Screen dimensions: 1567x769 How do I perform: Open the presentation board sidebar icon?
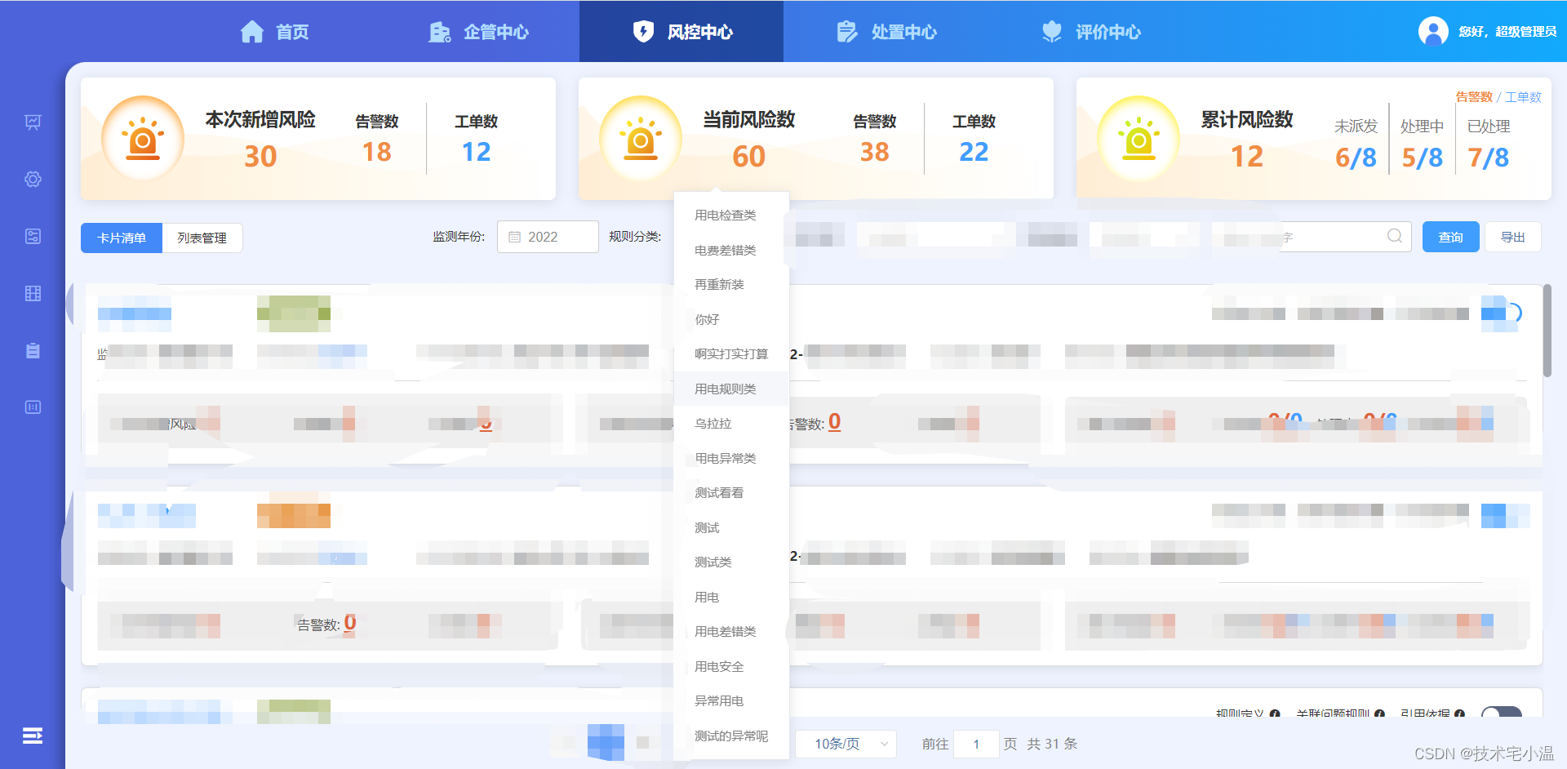coord(33,122)
